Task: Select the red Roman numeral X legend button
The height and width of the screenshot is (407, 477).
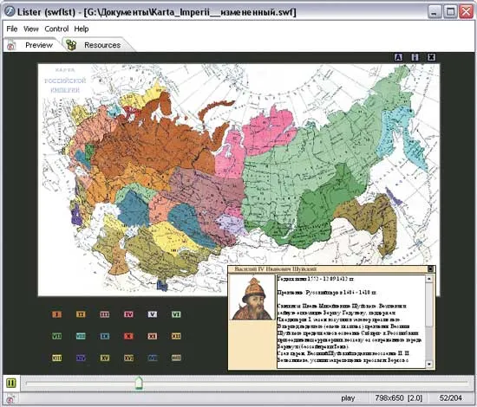Action: pos(128,336)
